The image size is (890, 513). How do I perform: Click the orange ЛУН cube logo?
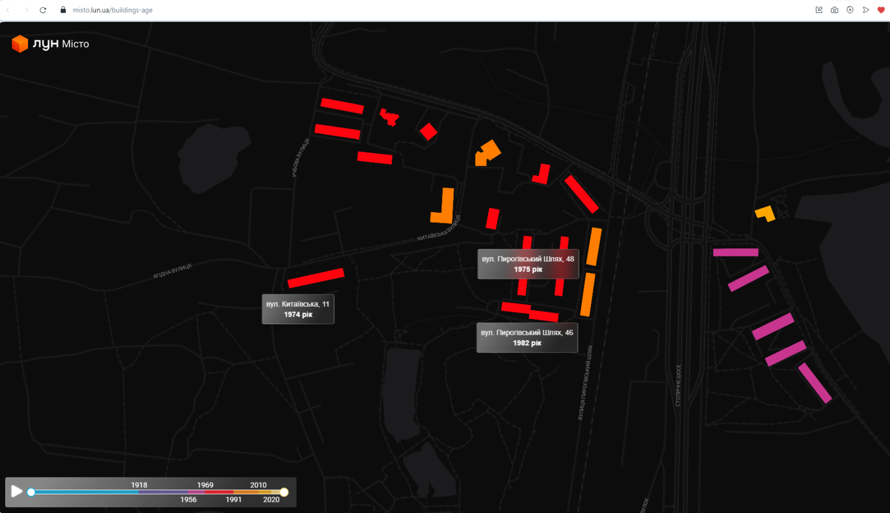click(20, 44)
